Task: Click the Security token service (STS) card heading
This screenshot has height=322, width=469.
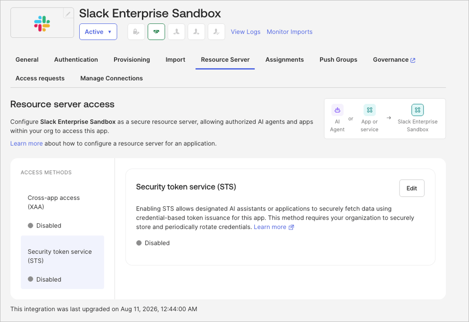Action: [x=186, y=187]
